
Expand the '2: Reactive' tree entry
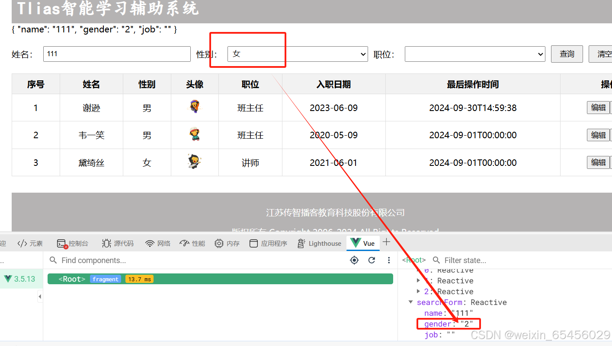(418, 292)
